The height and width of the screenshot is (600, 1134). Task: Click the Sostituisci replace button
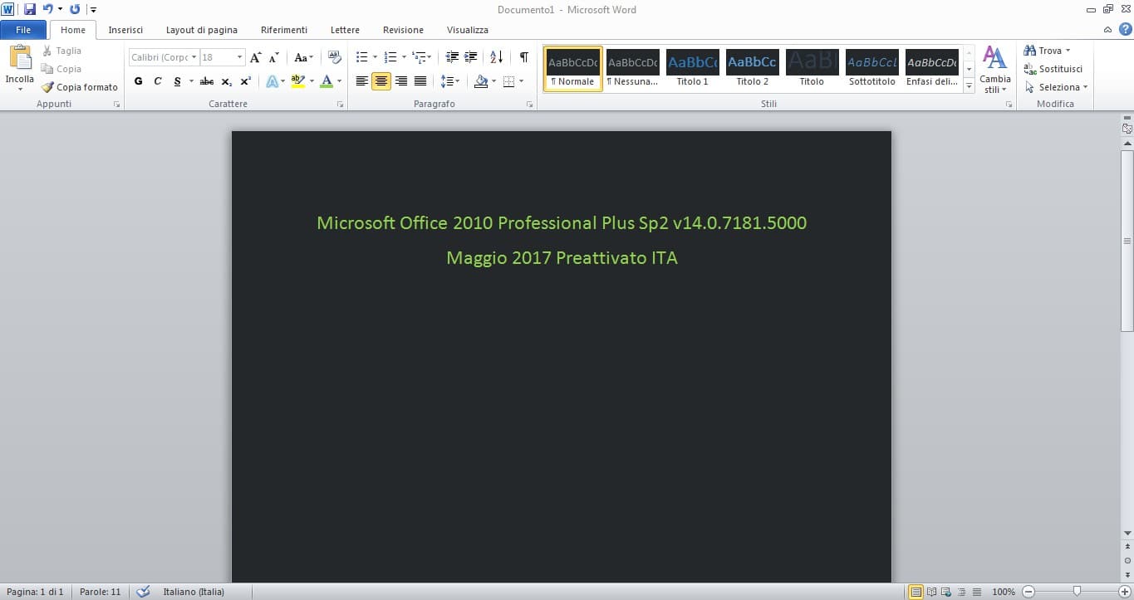pos(1053,69)
